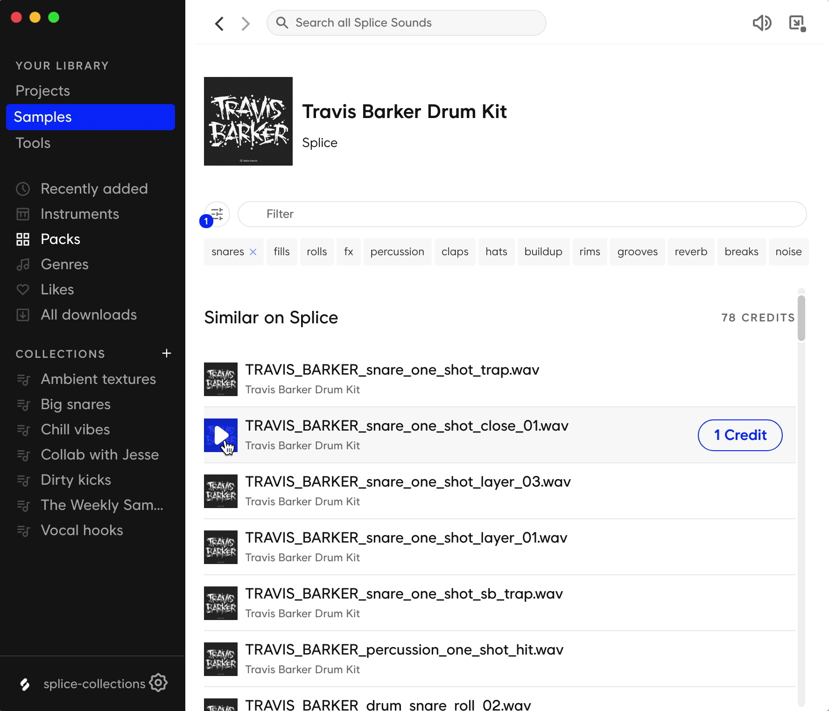
Task: Open the filter options sliders icon
Action: 217,214
